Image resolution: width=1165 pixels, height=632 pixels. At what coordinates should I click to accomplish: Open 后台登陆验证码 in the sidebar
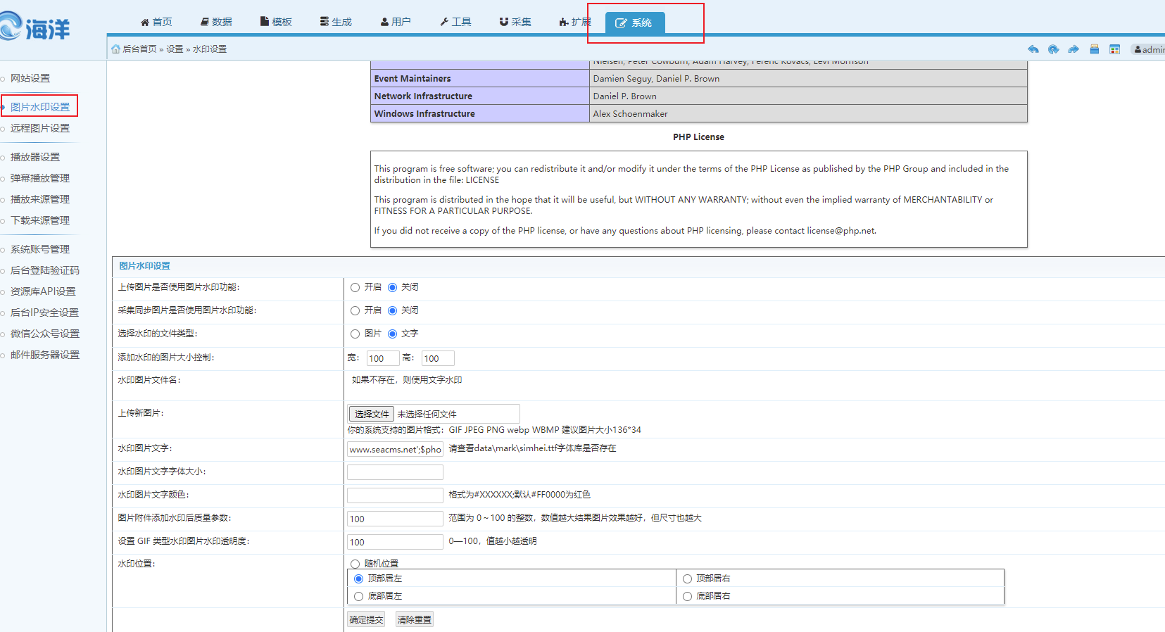(45, 270)
